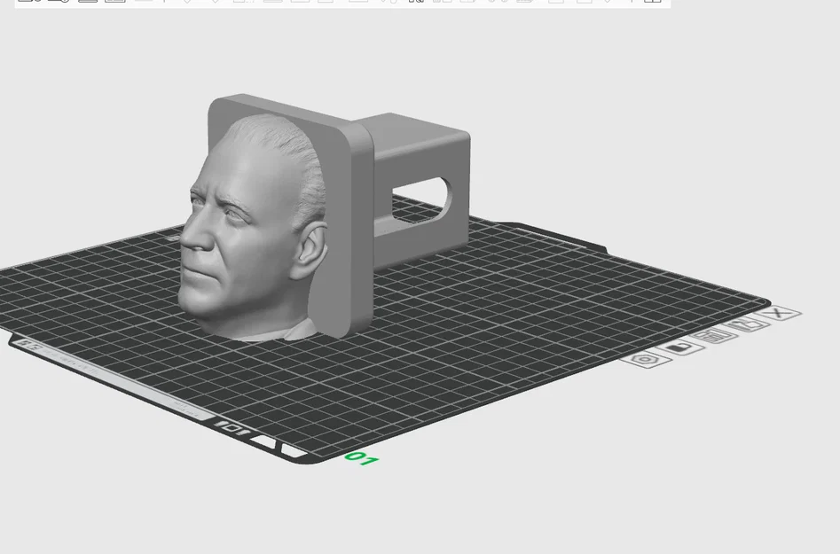Screen dimensions: 840x554
Task: Add a new object using the toolbar icon
Action: (25, 4)
